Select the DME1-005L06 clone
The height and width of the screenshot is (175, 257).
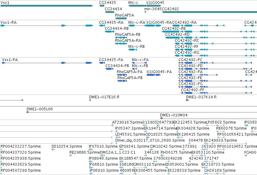pos(142,112)
